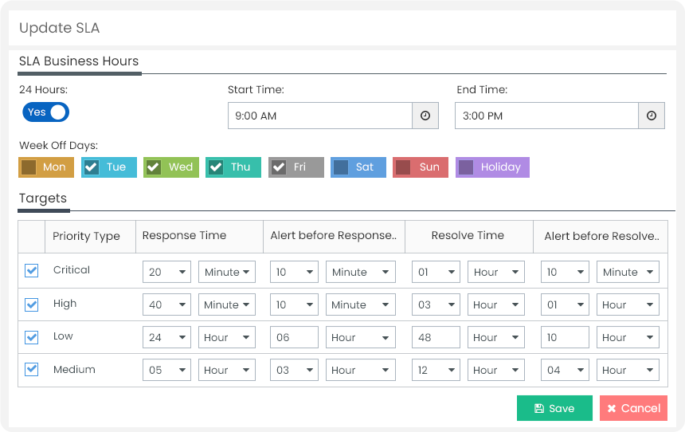Image resolution: width=685 pixels, height=432 pixels.
Task: Open the Start Time clock picker
Action: 425,116
